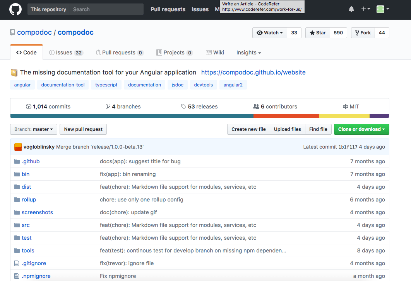
Task: Click the Find file button
Action: pyautogui.click(x=318, y=129)
